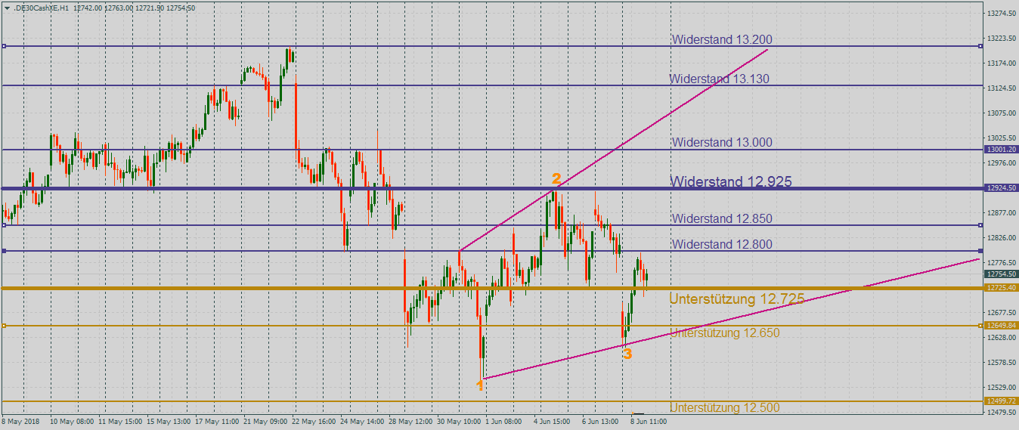1019x430 pixels.
Task: Select the bold Widerstand 12.925 label
Action: (x=731, y=181)
